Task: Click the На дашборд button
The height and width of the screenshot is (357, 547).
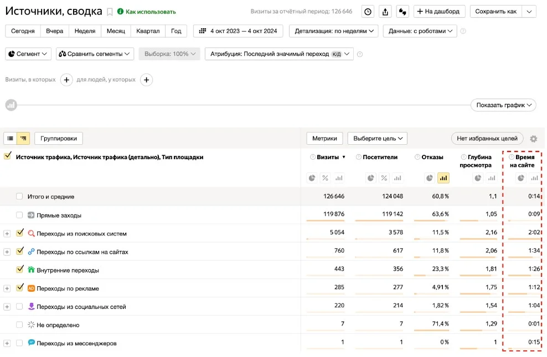Action: click(x=439, y=12)
